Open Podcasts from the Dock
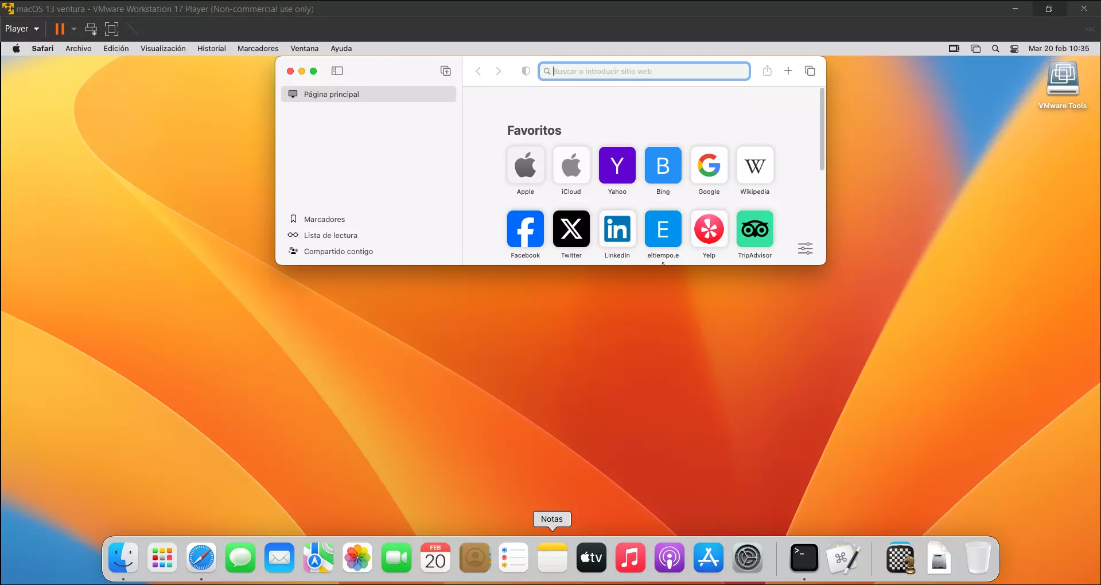This screenshot has width=1101, height=585. [x=670, y=557]
